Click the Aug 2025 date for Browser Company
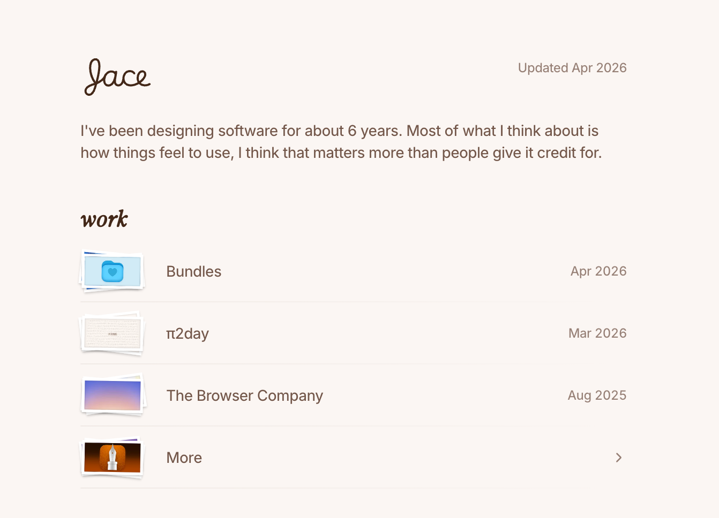 point(597,395)
